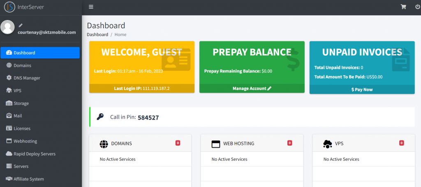
Task: Open Servers in sidebar
Action: pos(40,167)
